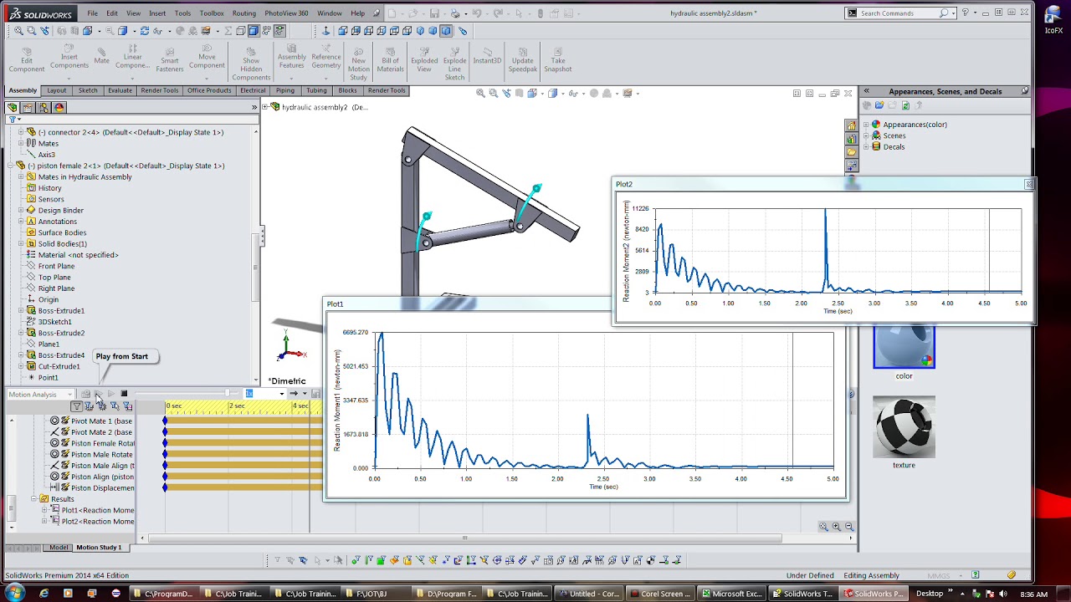Switch to the Evaluate tab
This screenshot has width=1071, height=602.
[120, 90]
